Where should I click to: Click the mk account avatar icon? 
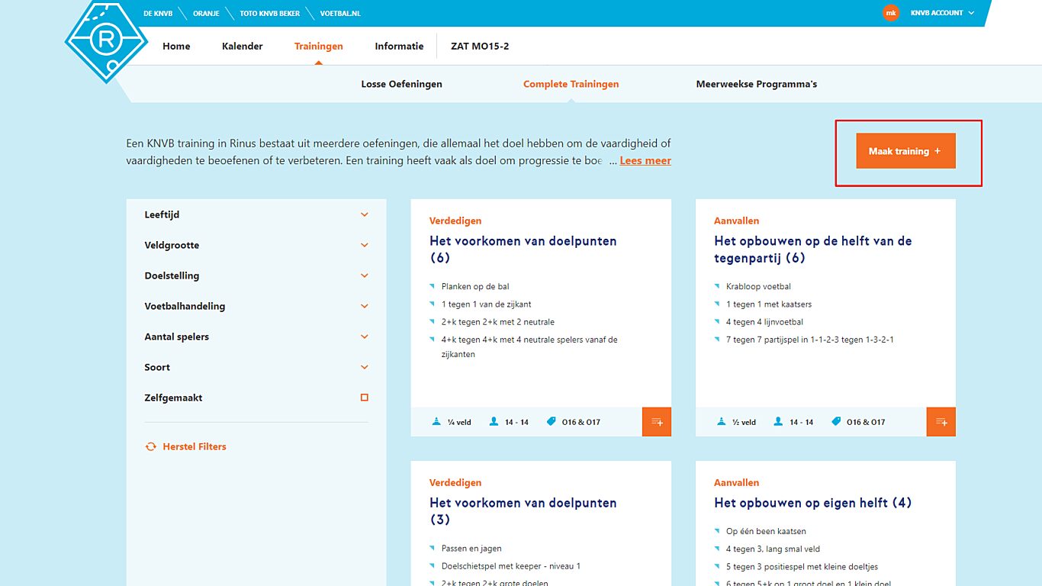coord(890,13)
